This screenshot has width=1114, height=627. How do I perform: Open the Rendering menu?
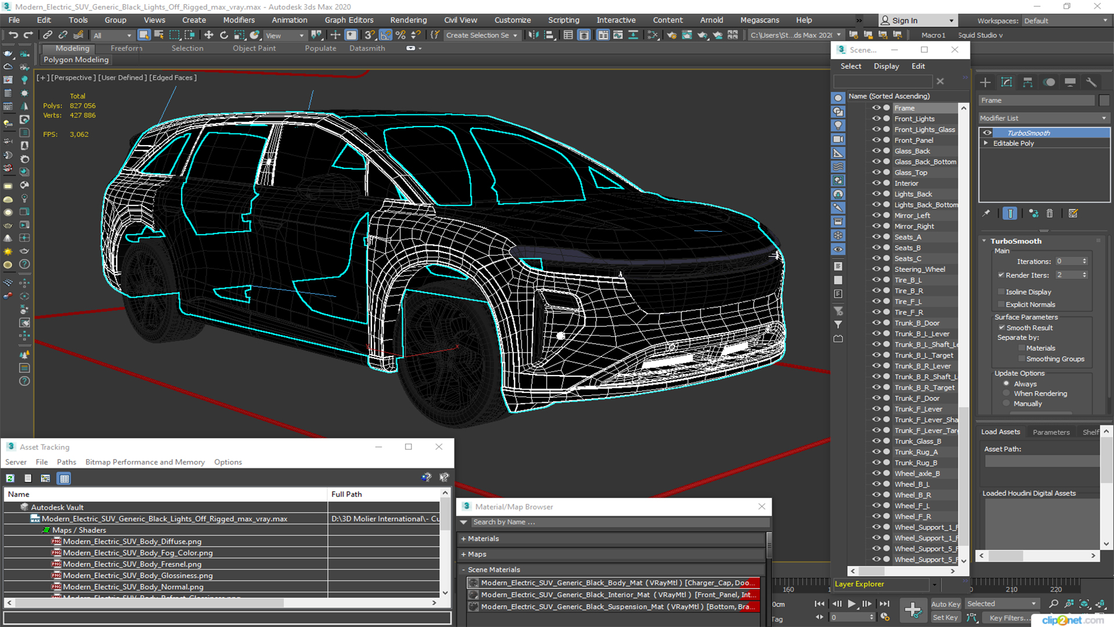(x=408, y=20)
